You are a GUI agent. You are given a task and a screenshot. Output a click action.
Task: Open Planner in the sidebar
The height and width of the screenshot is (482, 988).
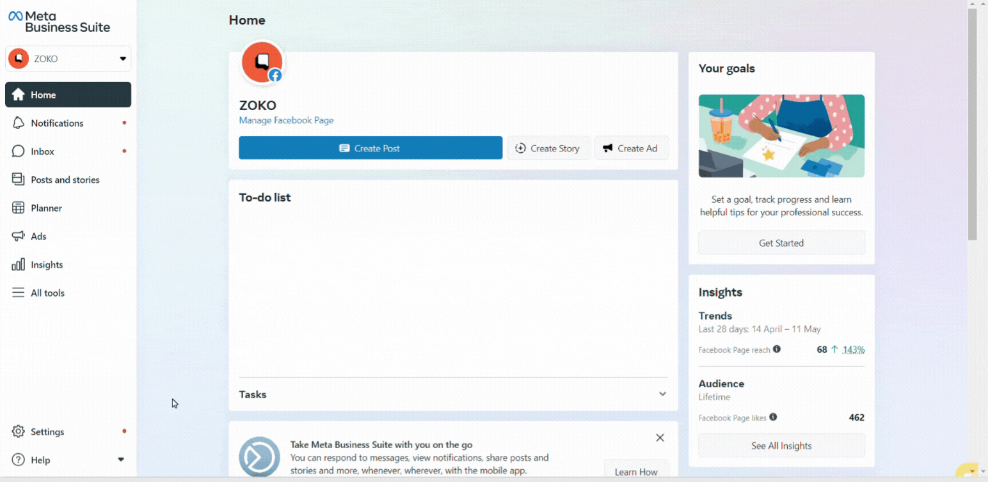pyautogui.click(x=68, y=208)
